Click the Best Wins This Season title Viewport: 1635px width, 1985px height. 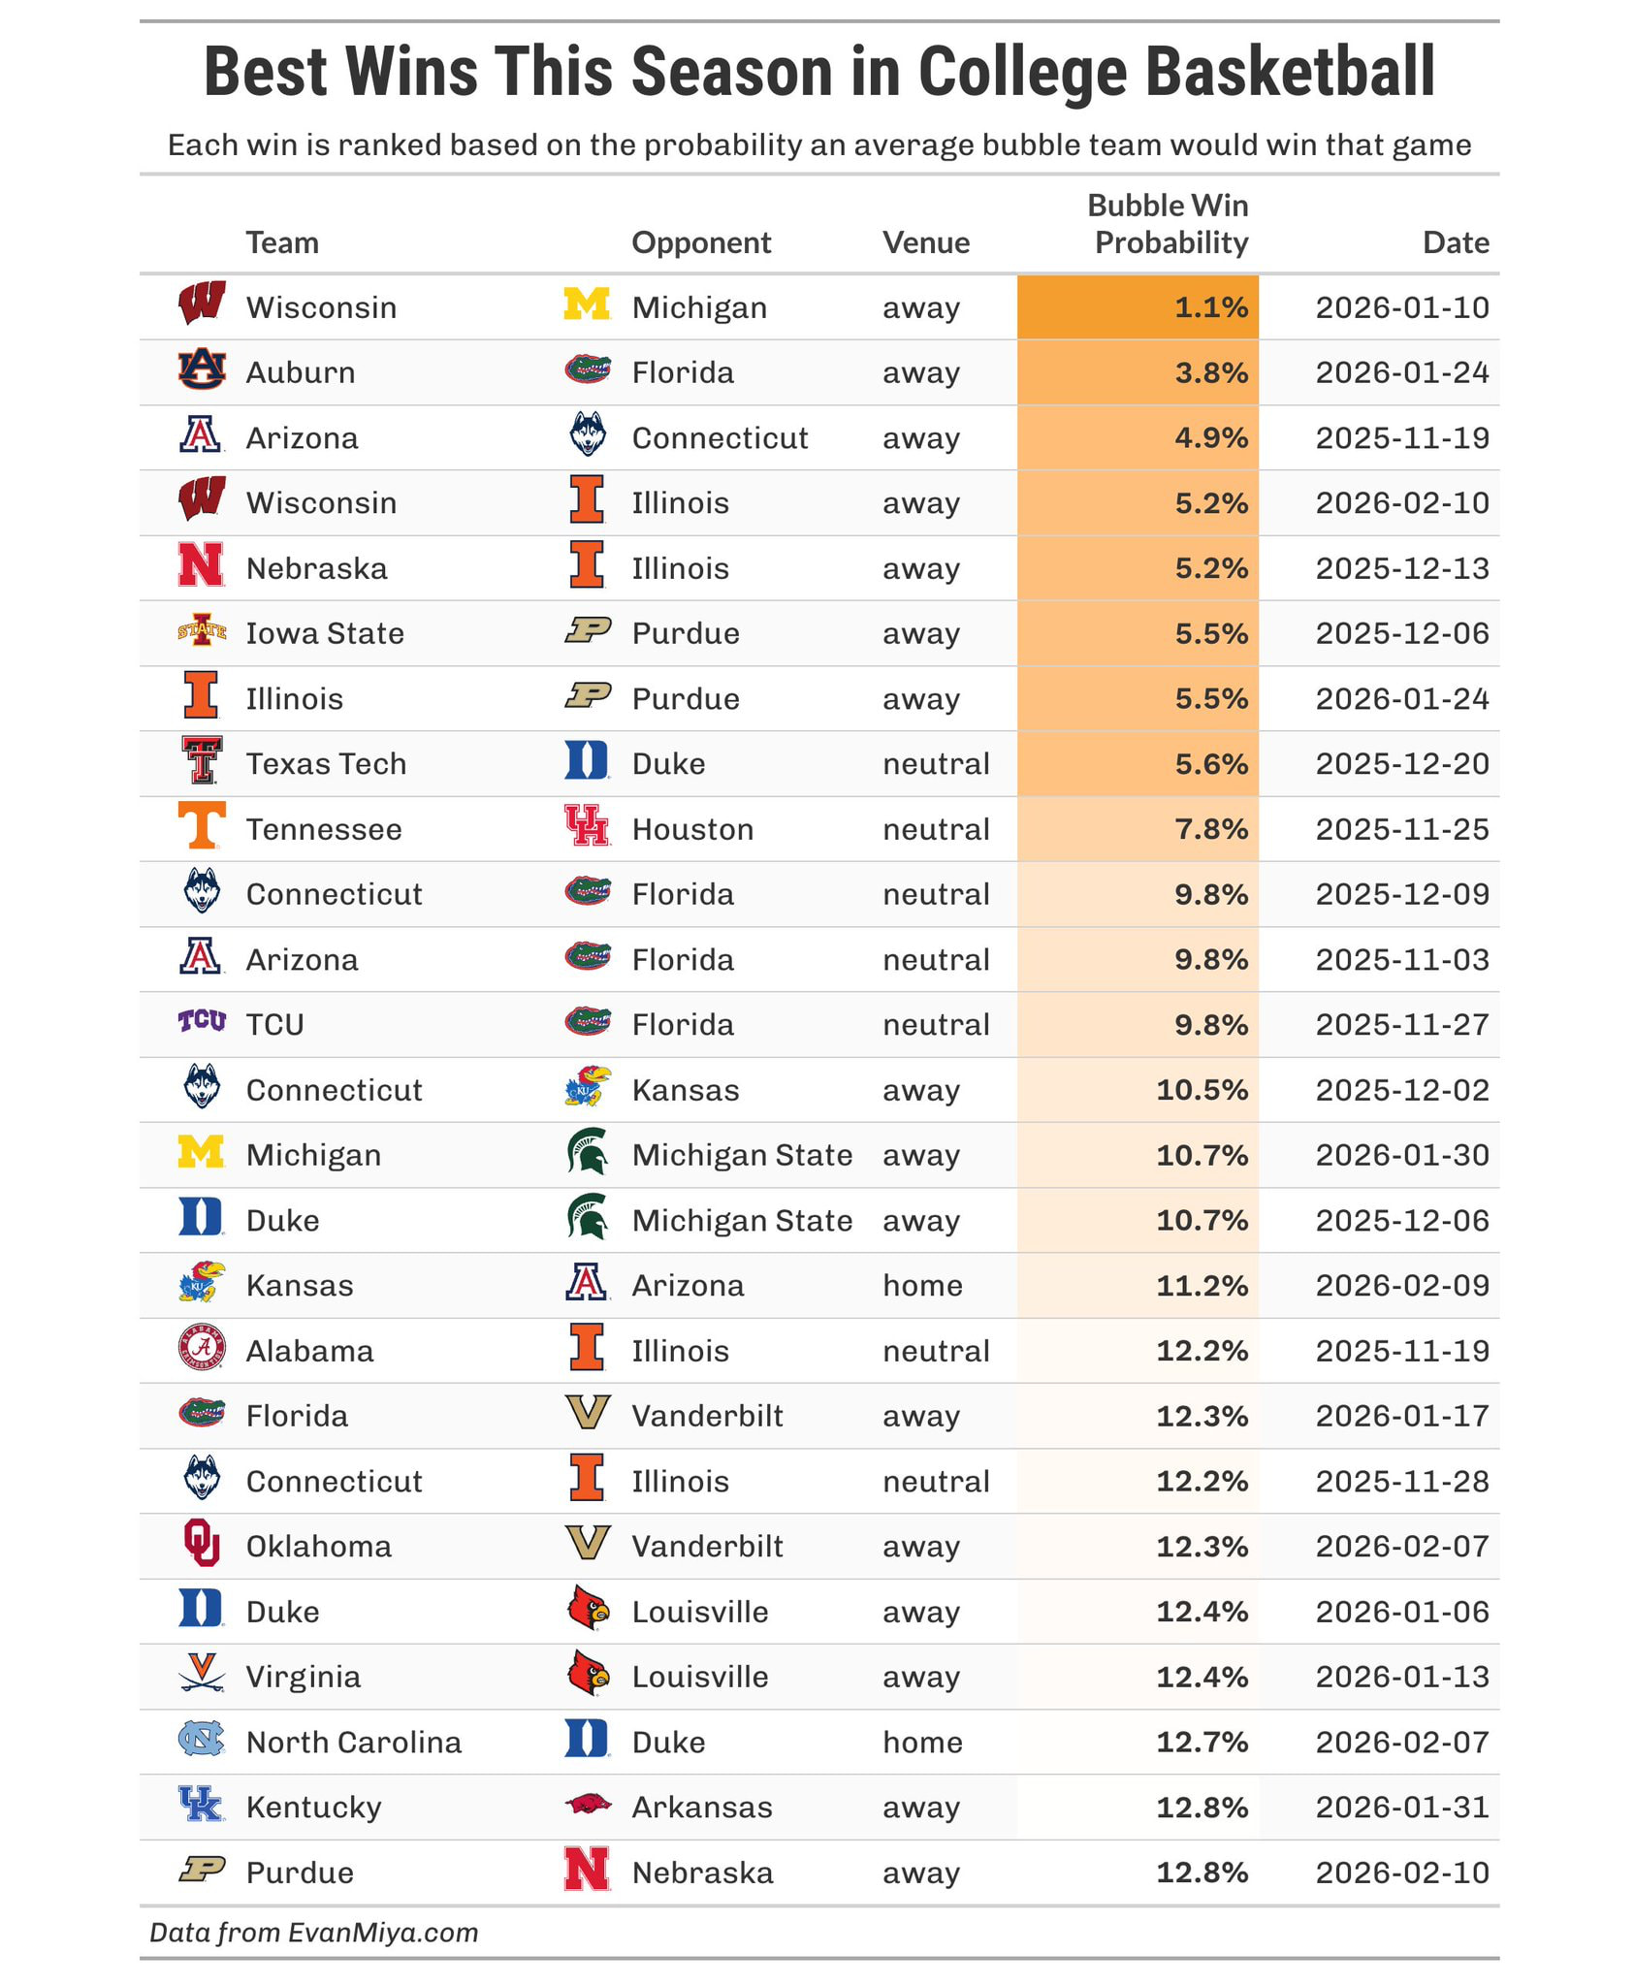point(818,73)
